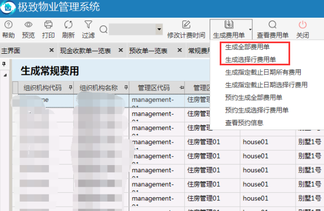The width and height of the screenshot is (324, 211).
Task: Sort by 组织机构名称 column header
Action: point(99,88)
